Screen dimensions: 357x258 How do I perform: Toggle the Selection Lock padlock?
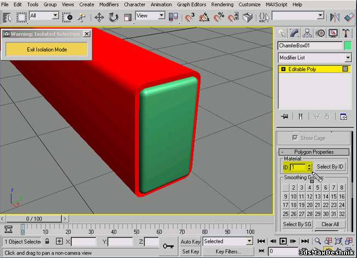tap(47, 241)
